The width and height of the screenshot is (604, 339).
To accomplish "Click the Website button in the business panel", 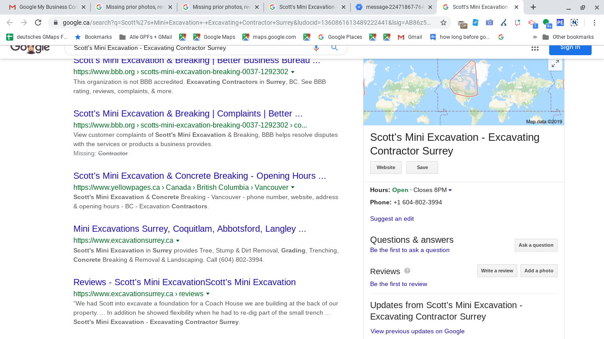I will coord(386,167).
